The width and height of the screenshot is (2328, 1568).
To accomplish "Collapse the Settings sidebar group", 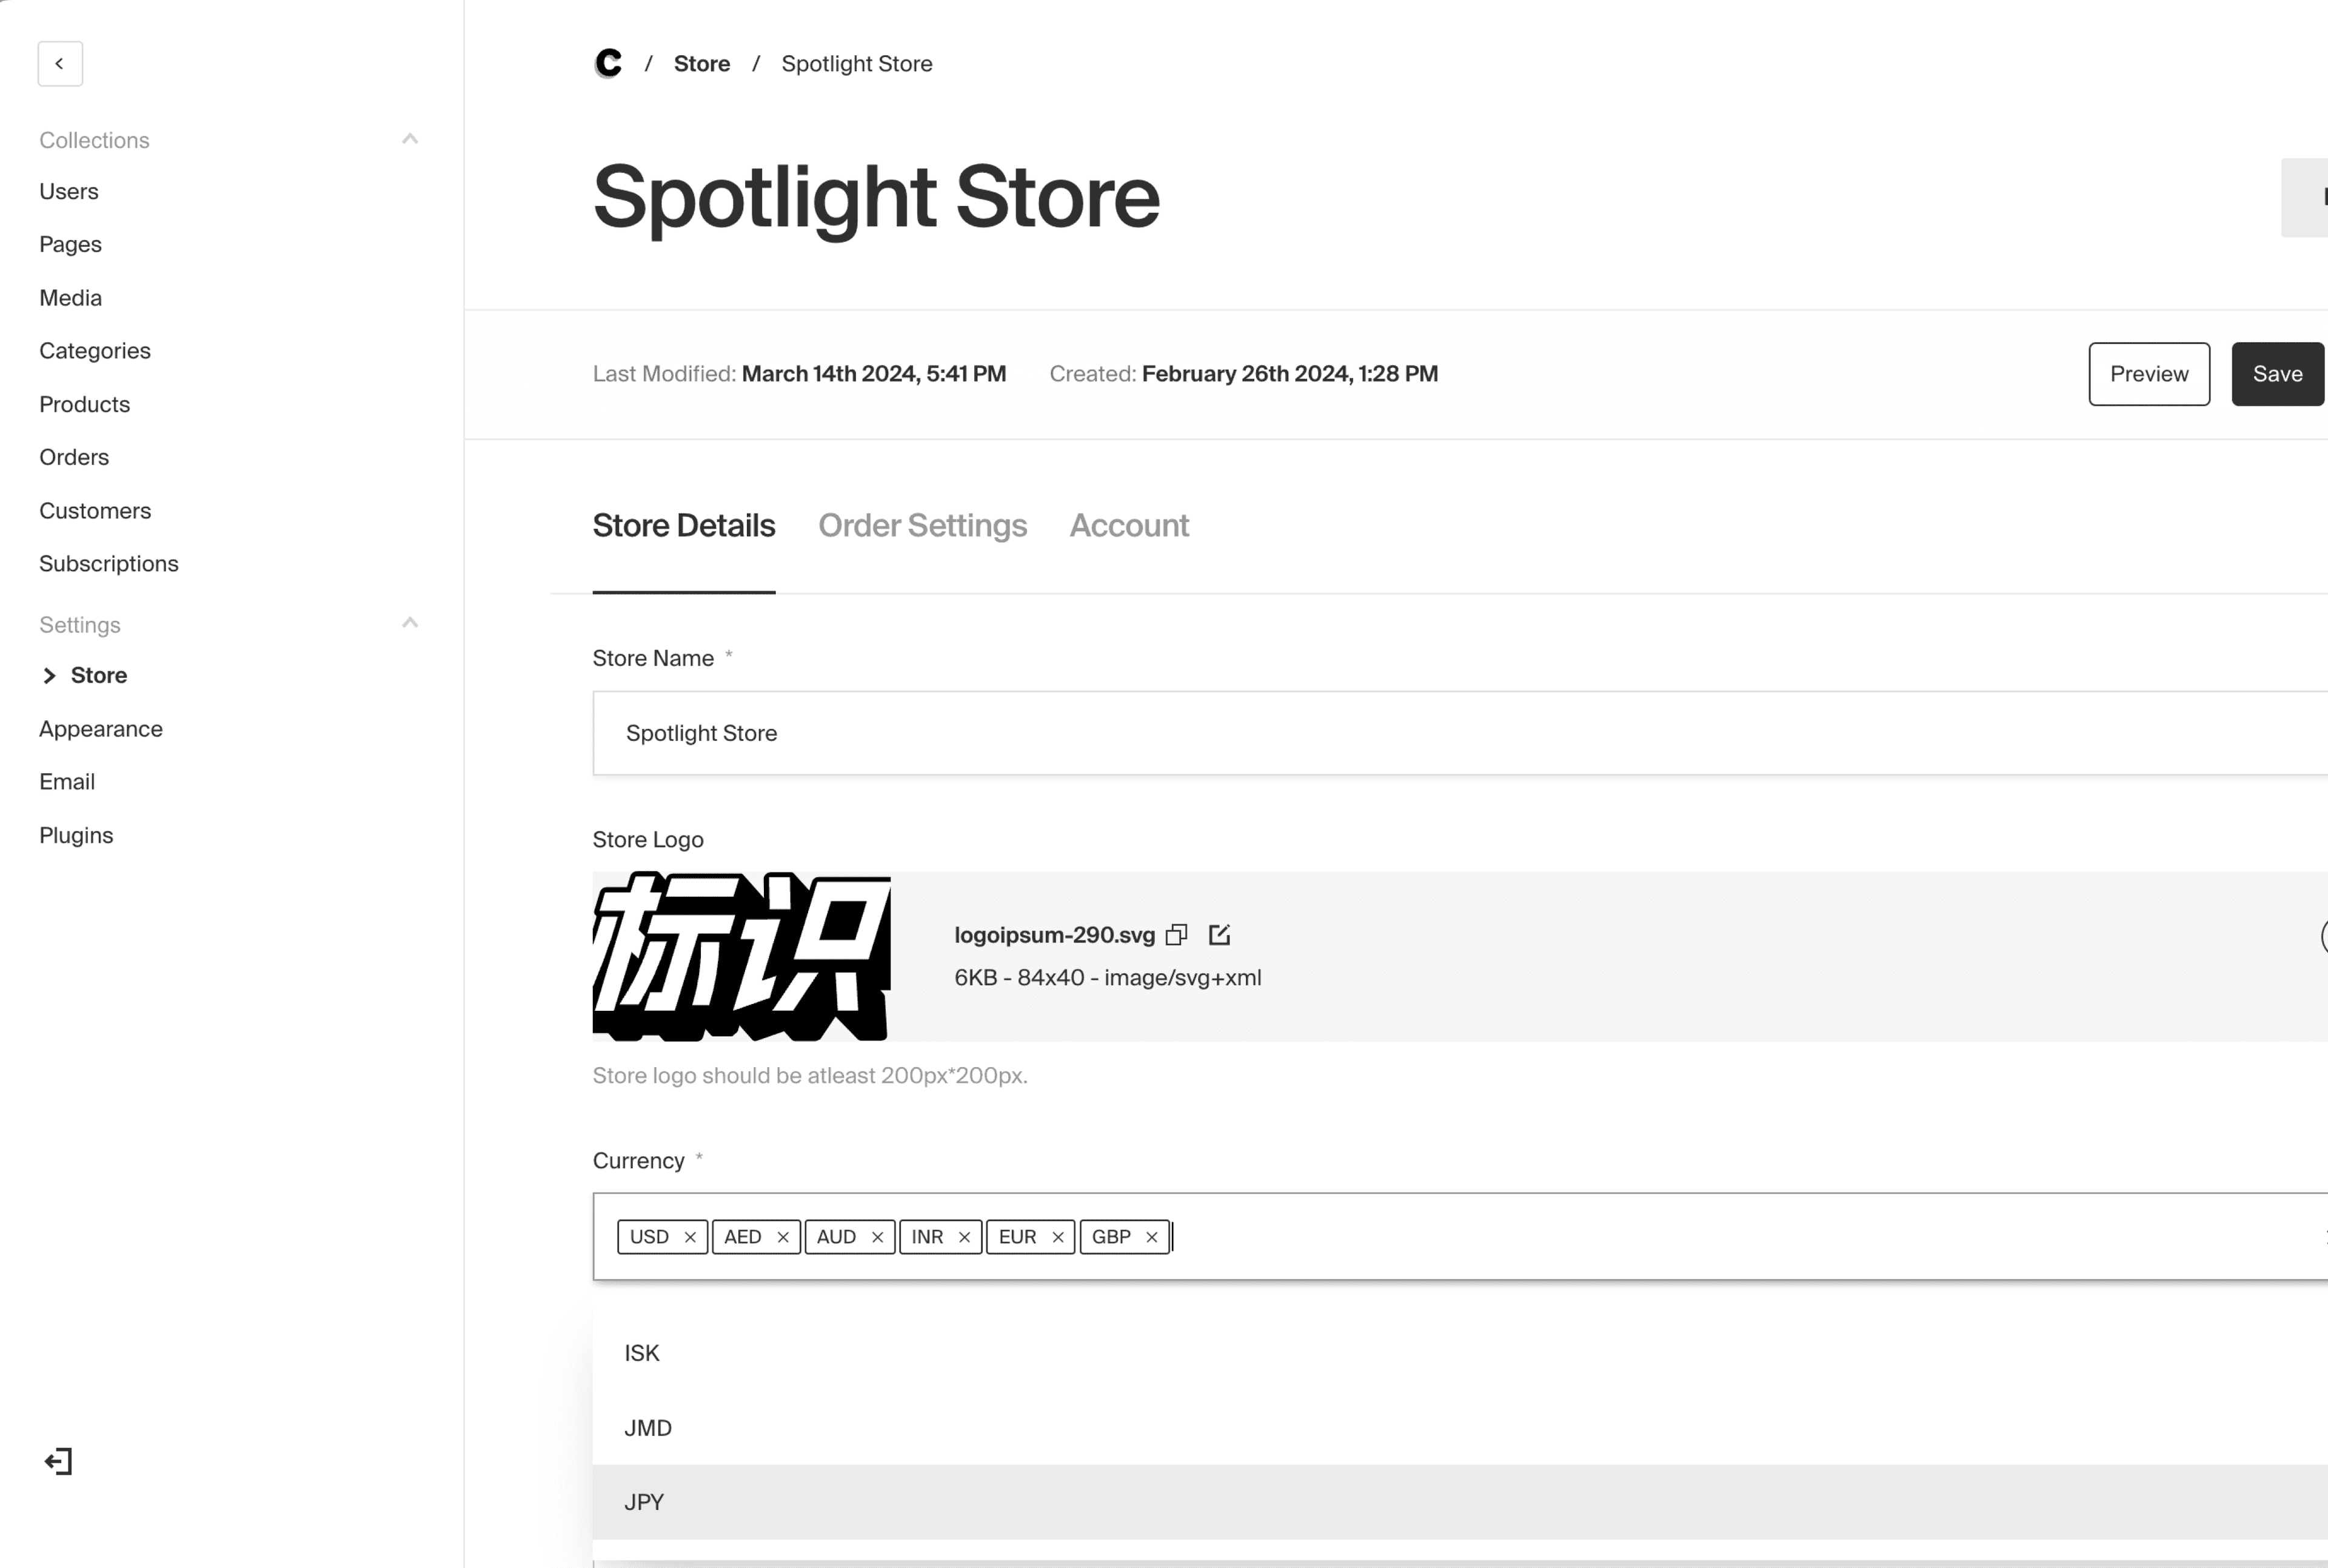I will tap(410, 624).
